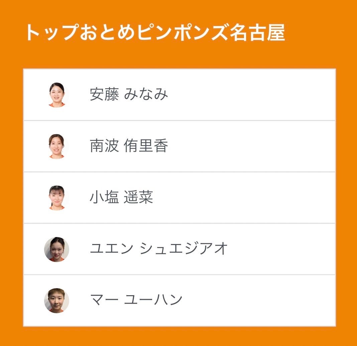Select the surname 南波 text
This screenshot has height=346, width=357.
point(104,146)
